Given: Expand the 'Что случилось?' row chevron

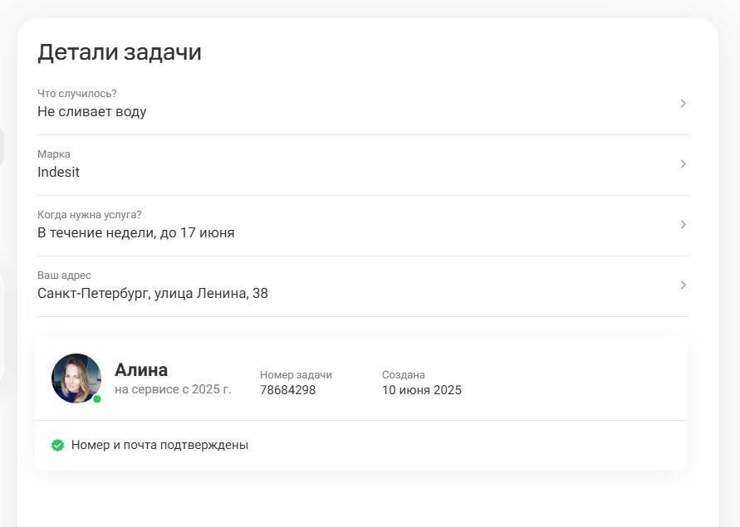Looking at the screenshot, I should tap(683, 104).
